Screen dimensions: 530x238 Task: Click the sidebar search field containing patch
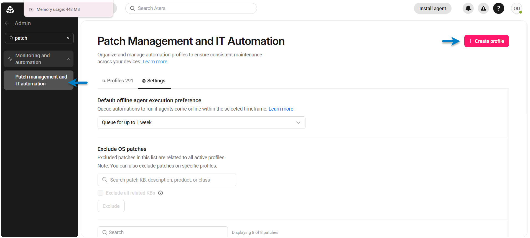click(x=39, y=38)
